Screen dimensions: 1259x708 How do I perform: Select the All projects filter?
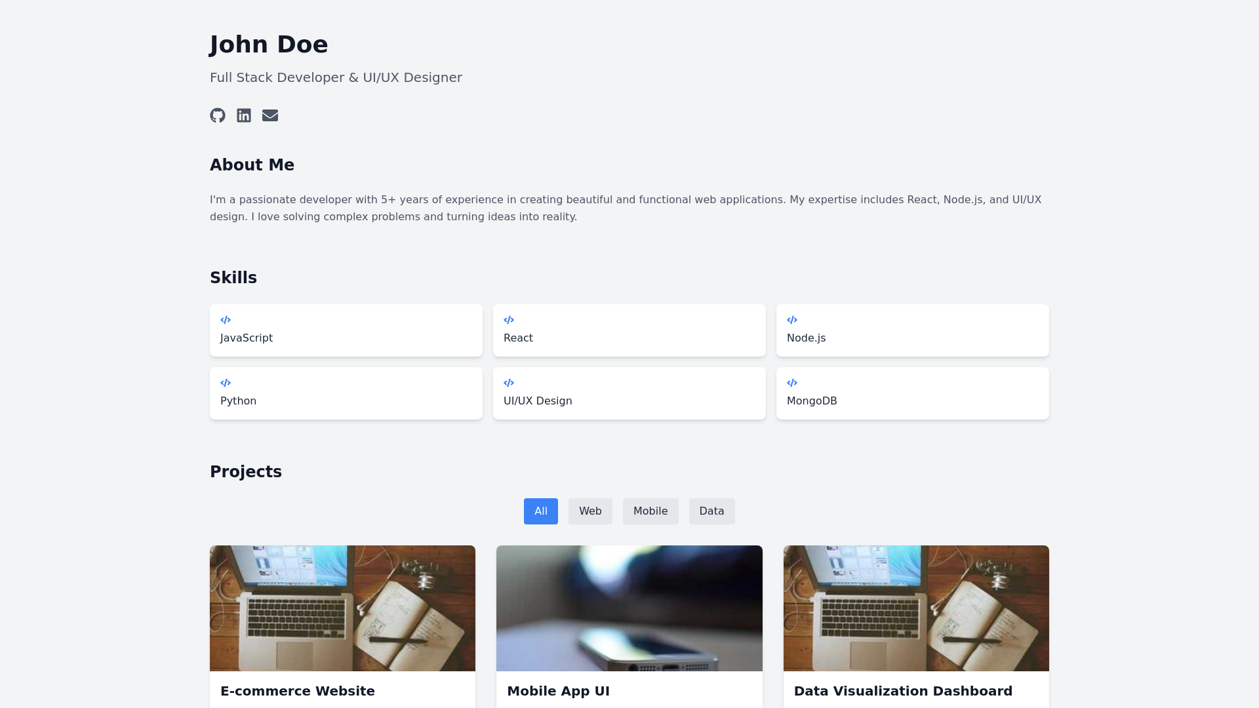[540, 511]
